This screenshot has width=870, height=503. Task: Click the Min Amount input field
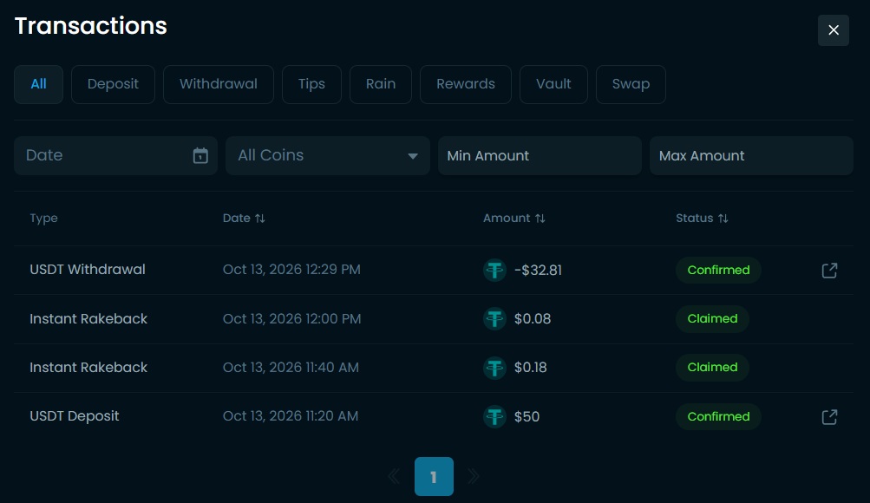coord(540,156)
